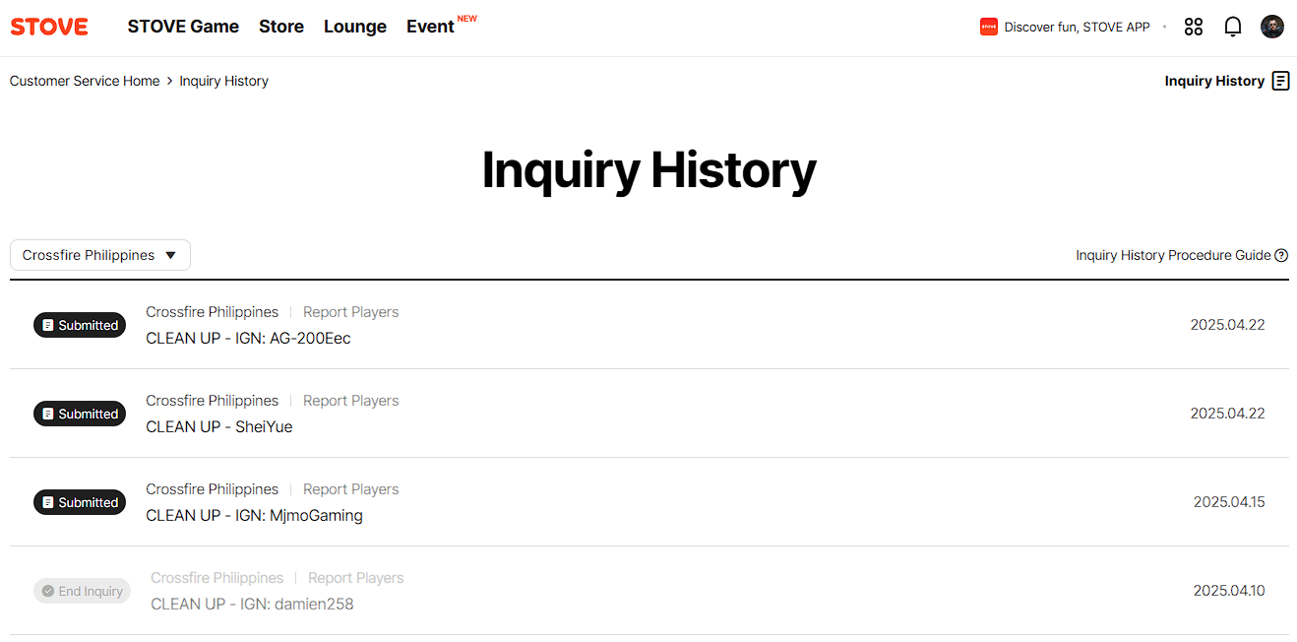Open the Inquiry History Procedure Guide
1297x642 pixels.
click(1173, 255)
